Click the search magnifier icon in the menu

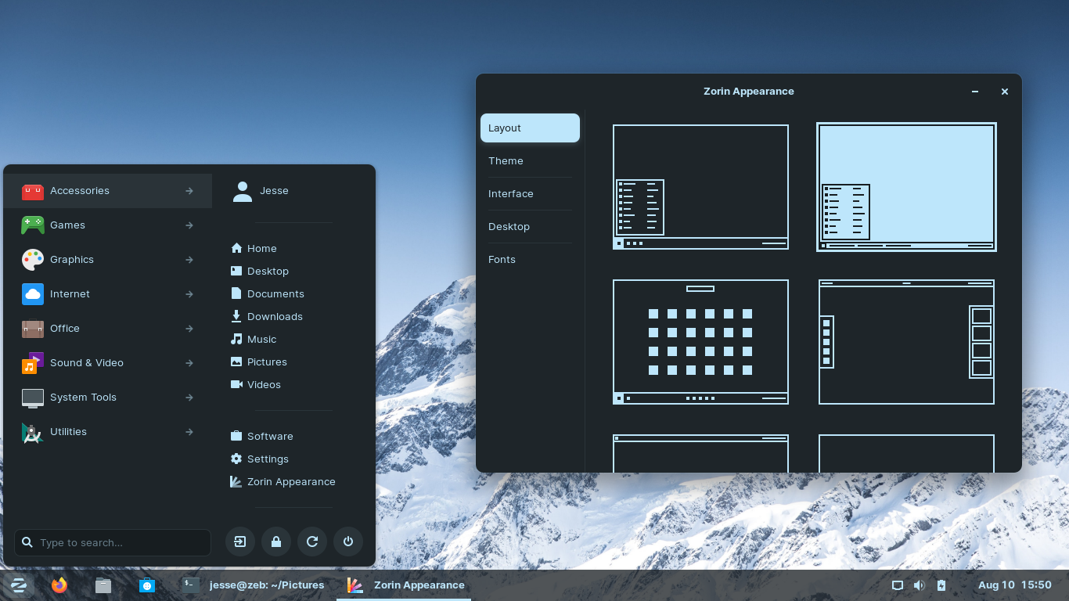[27, 542]
